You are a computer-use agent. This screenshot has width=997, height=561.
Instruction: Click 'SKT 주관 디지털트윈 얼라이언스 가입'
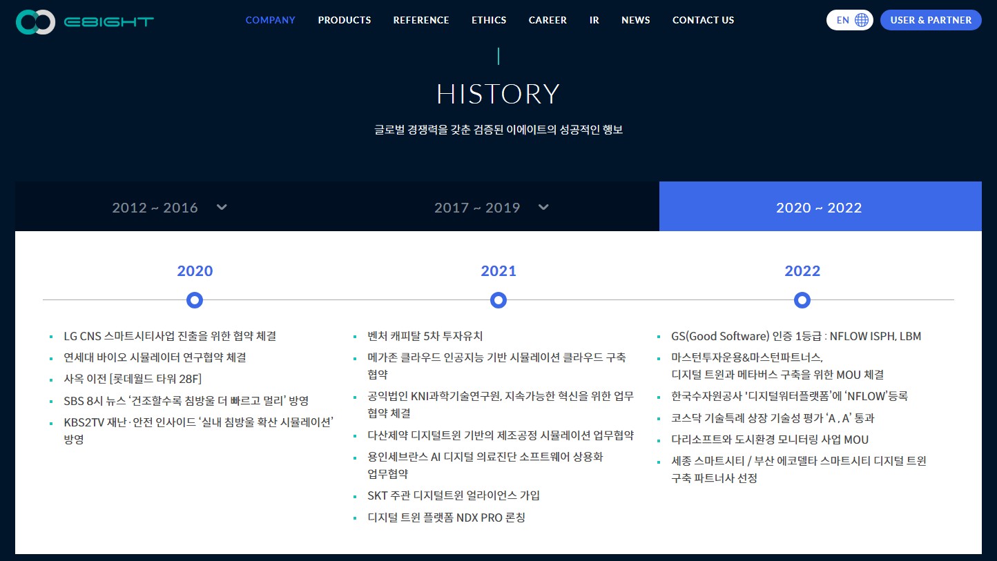coord(454,495)
